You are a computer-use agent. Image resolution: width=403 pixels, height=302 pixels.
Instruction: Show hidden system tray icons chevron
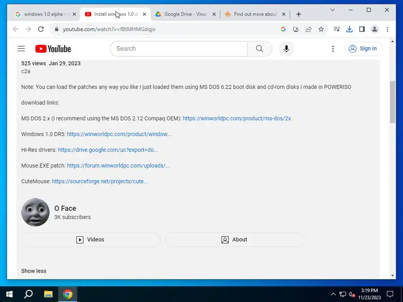click(x=333, y=294)
